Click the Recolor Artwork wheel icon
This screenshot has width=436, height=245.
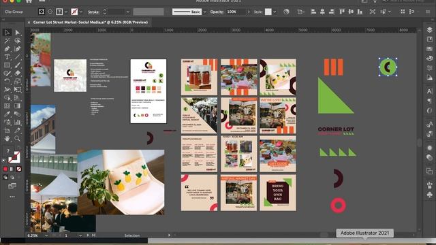point(286,12)
